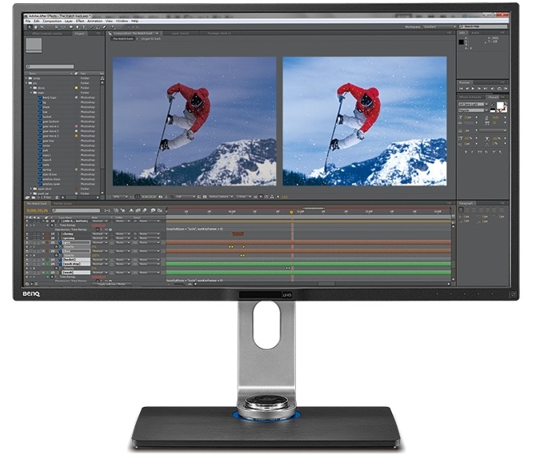
Task: Play the composition from Preview panel
Action: 473,89
